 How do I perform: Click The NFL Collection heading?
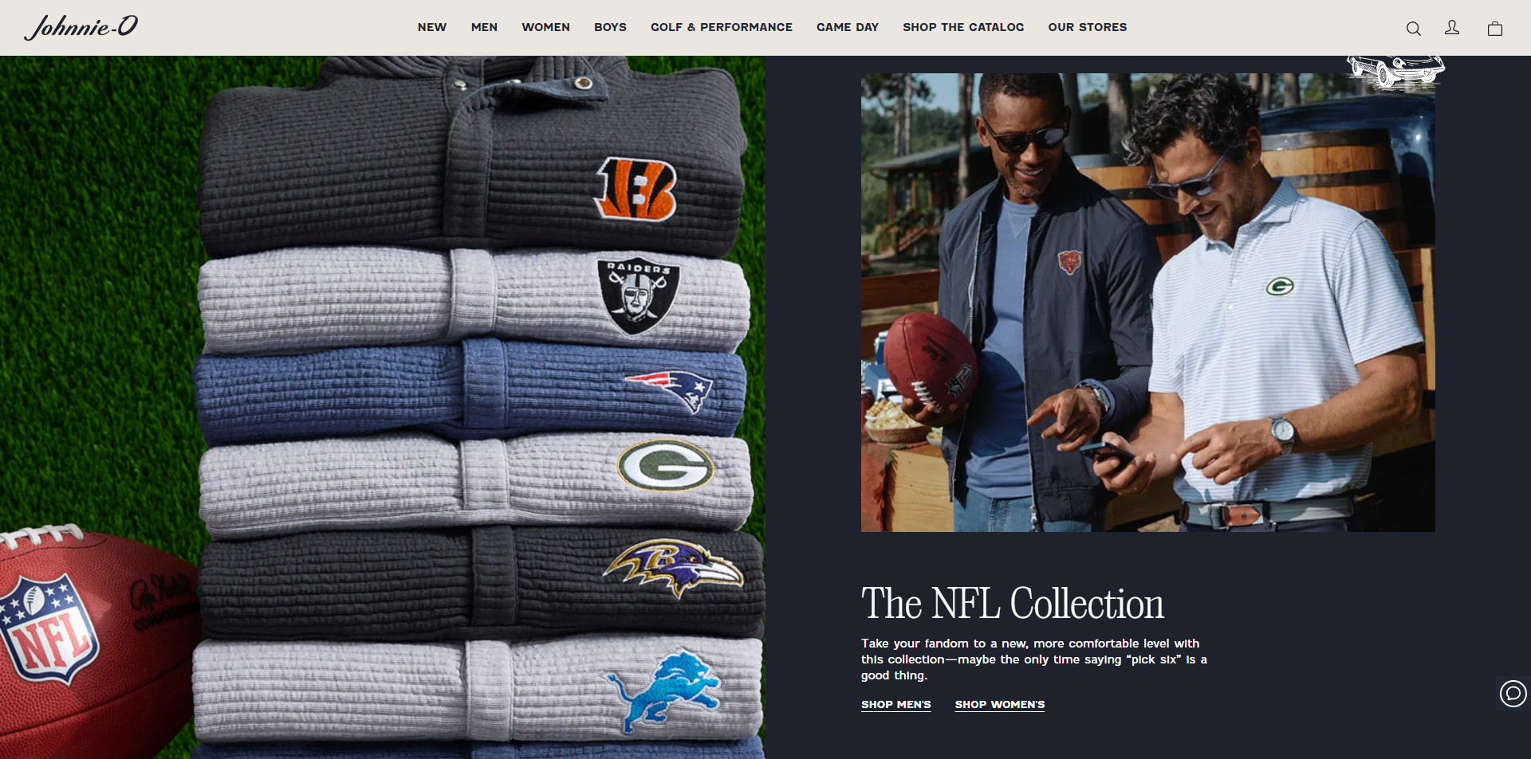pos(1012,604)
